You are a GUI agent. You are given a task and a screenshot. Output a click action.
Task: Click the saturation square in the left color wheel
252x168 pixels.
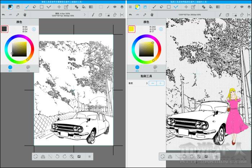pos(19,49)
